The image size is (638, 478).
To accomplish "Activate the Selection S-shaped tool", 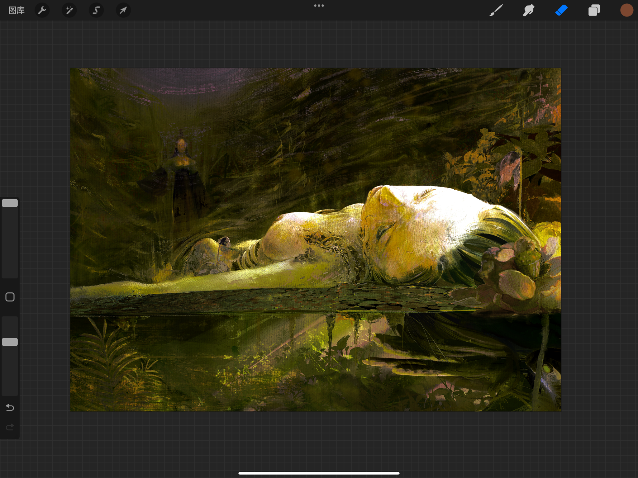I will [x=96, y=10].
